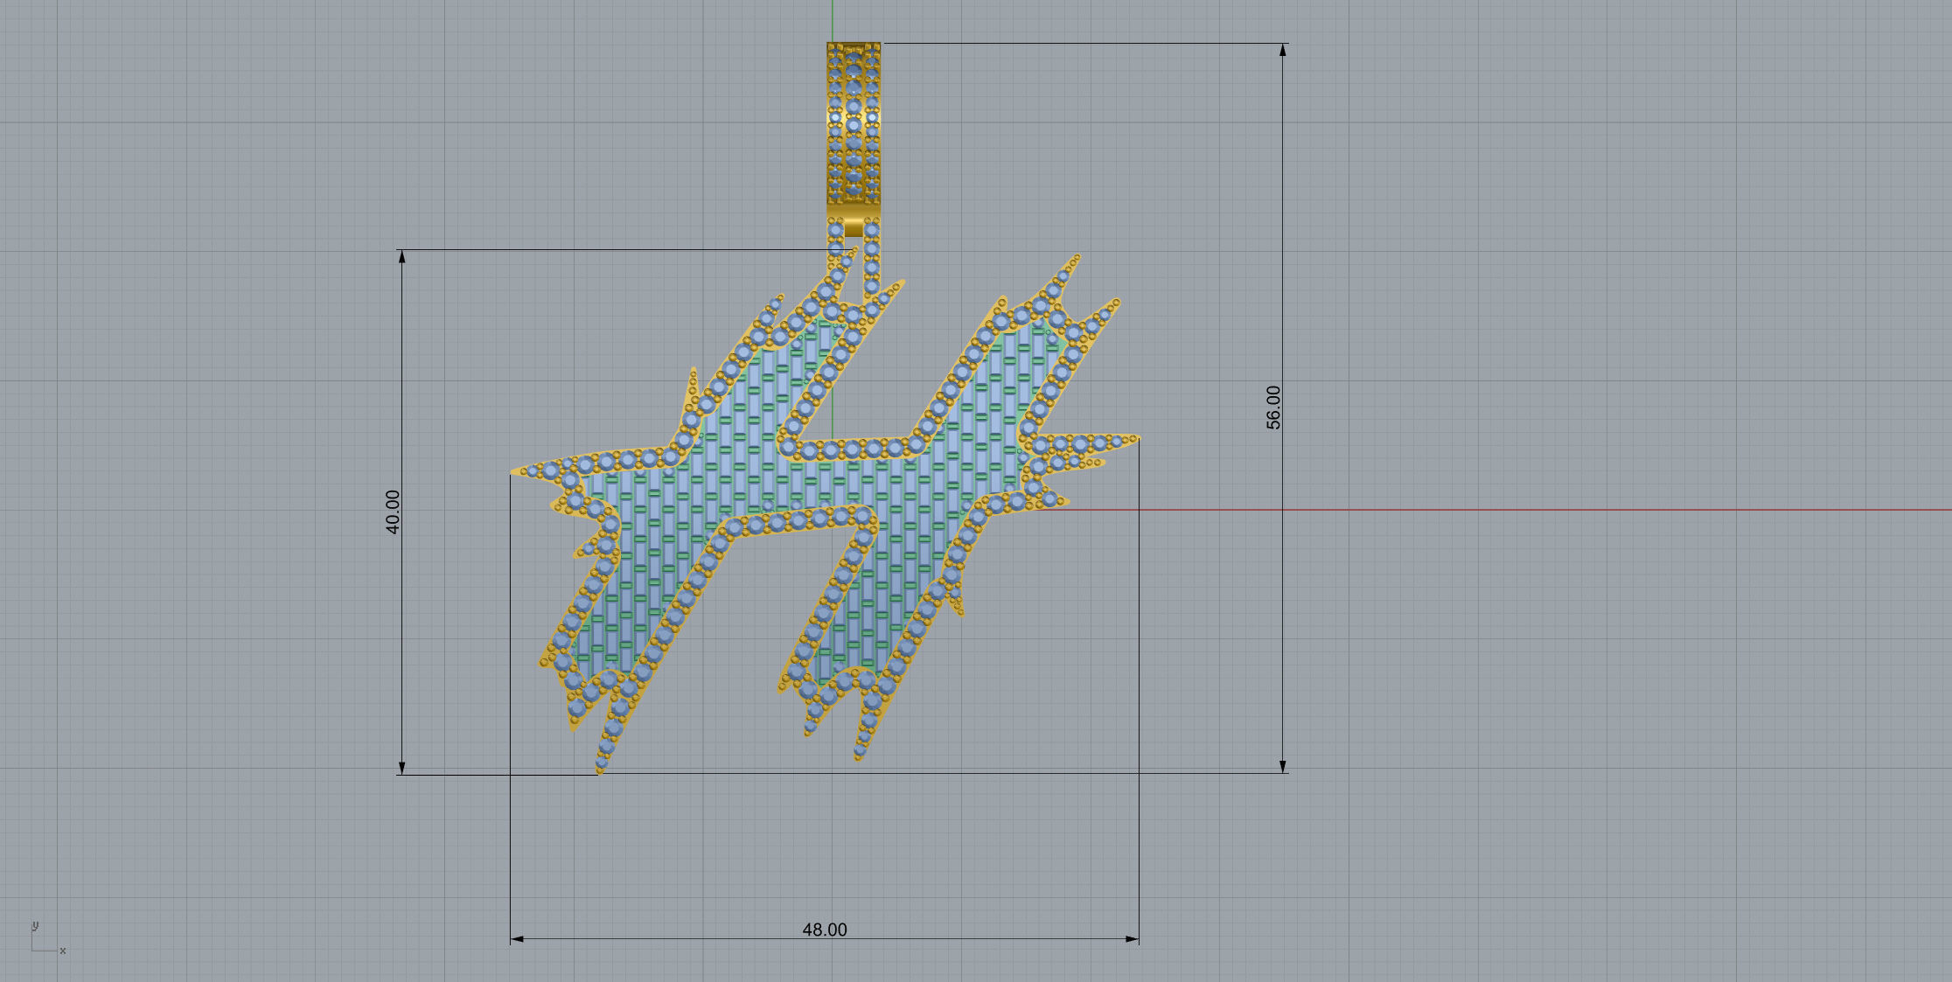Screen dimensions: 1952x982
Task: Click the topmost spike tip of the right arm
Action: [1077, 256]
